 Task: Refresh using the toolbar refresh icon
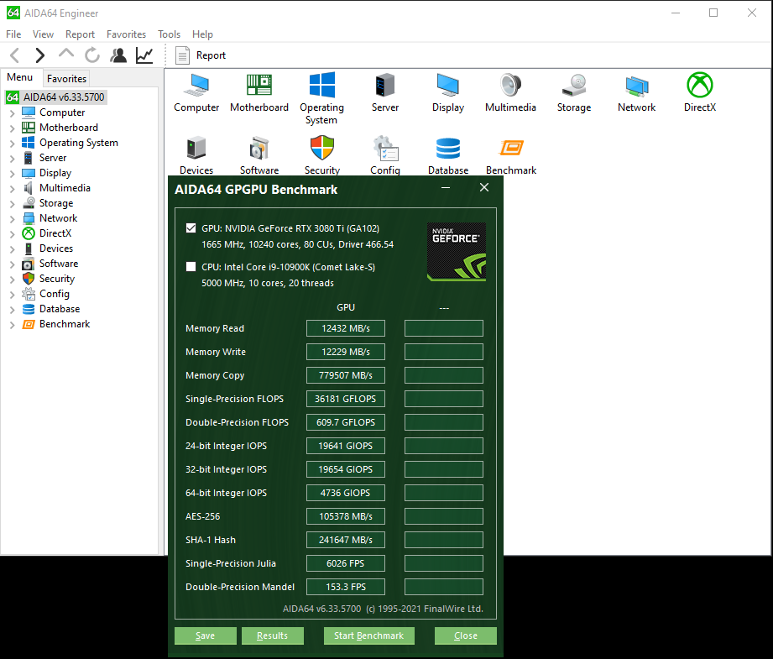point(92,55)
